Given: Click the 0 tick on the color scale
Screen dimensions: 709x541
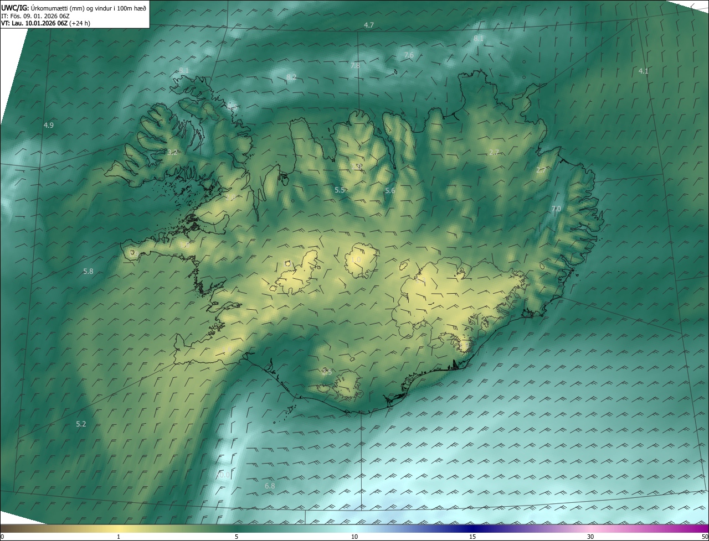Looking at the screenshot, I should (x=2, y=537).
